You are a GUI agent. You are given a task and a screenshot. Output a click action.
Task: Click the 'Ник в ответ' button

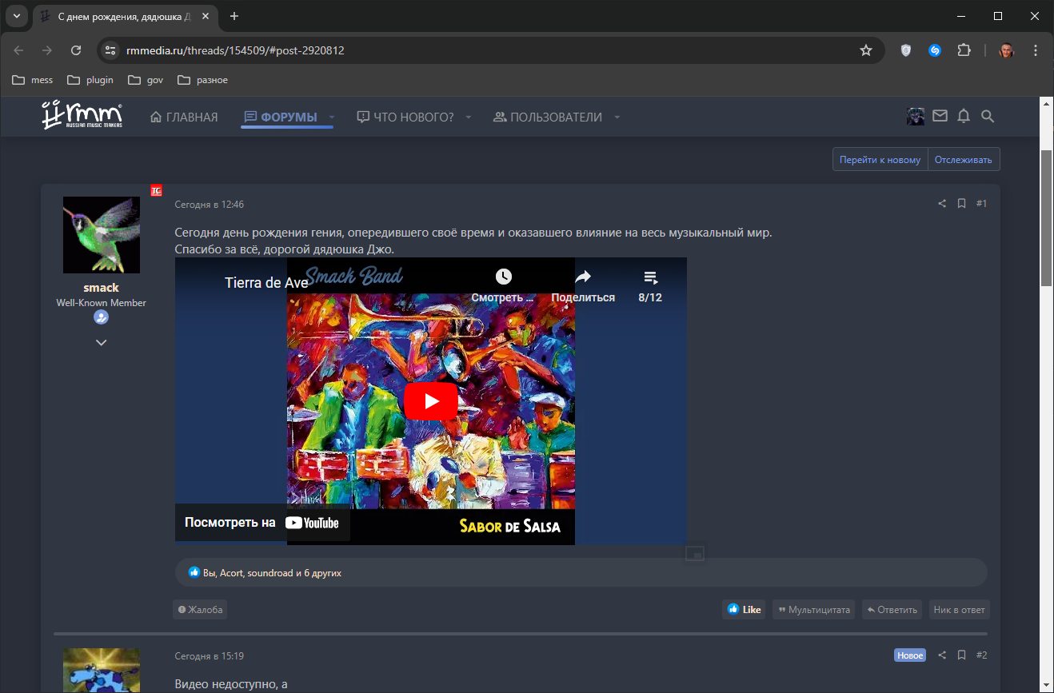pos(959,610)
